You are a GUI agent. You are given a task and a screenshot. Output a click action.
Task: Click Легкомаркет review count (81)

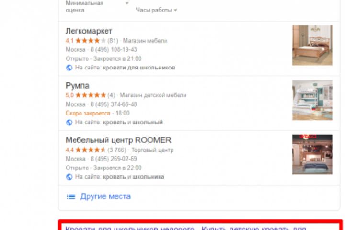(x=113, y=41)
